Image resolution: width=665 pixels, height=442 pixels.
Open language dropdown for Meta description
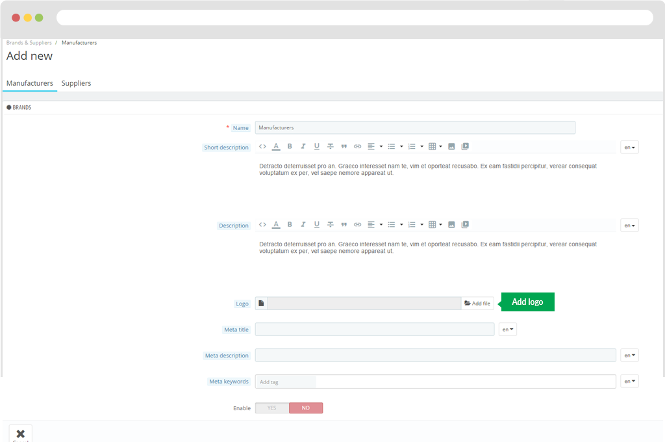click(629, 356)
